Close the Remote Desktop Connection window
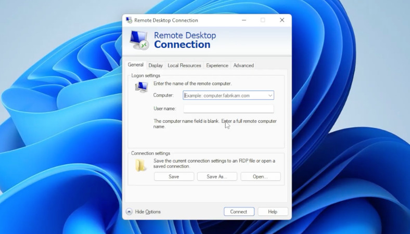Image resolution: width=410 pixels, height=234 pixels. (x=282, y=20)
